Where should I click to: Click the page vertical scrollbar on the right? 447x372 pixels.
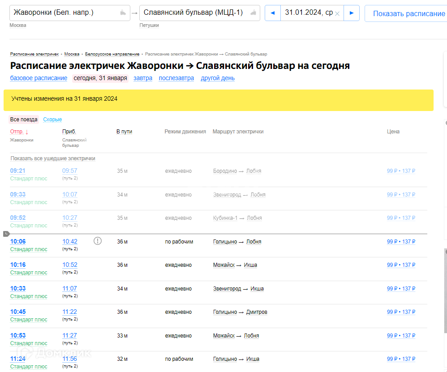(x=445, y=291)
